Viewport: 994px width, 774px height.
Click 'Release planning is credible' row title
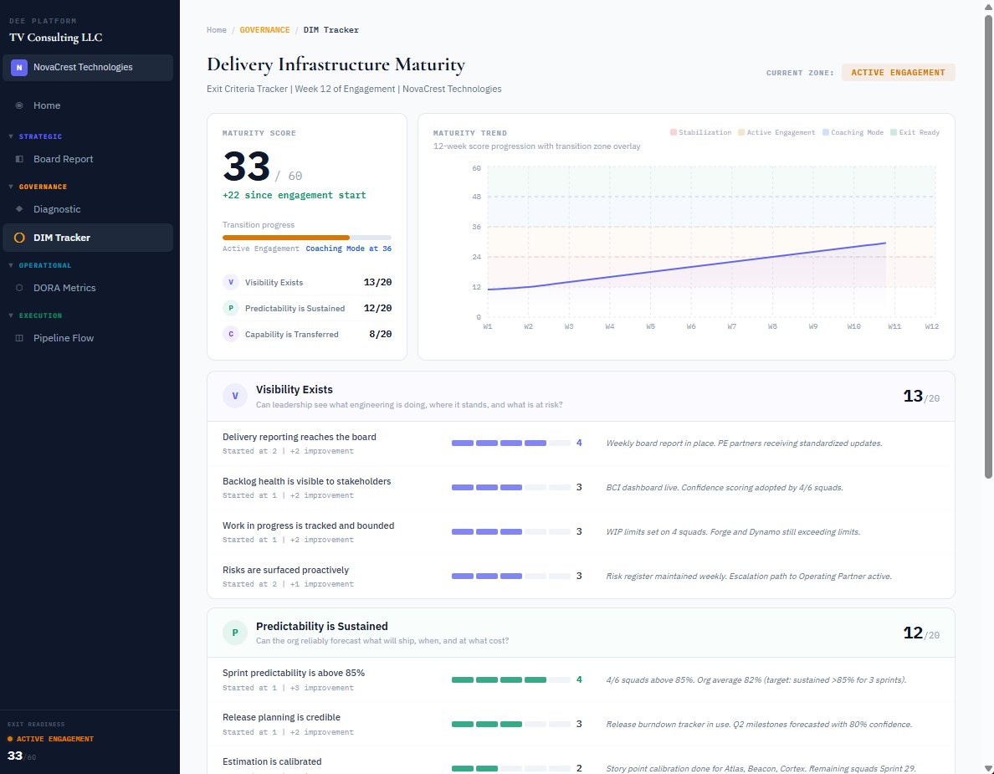tap(281, 718)
